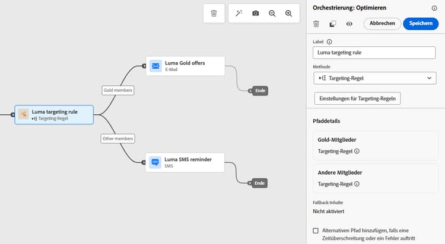Viewport: 445px width, 244px height.
Task: Click the Gold members path label
Action: (x=118, y=90)
